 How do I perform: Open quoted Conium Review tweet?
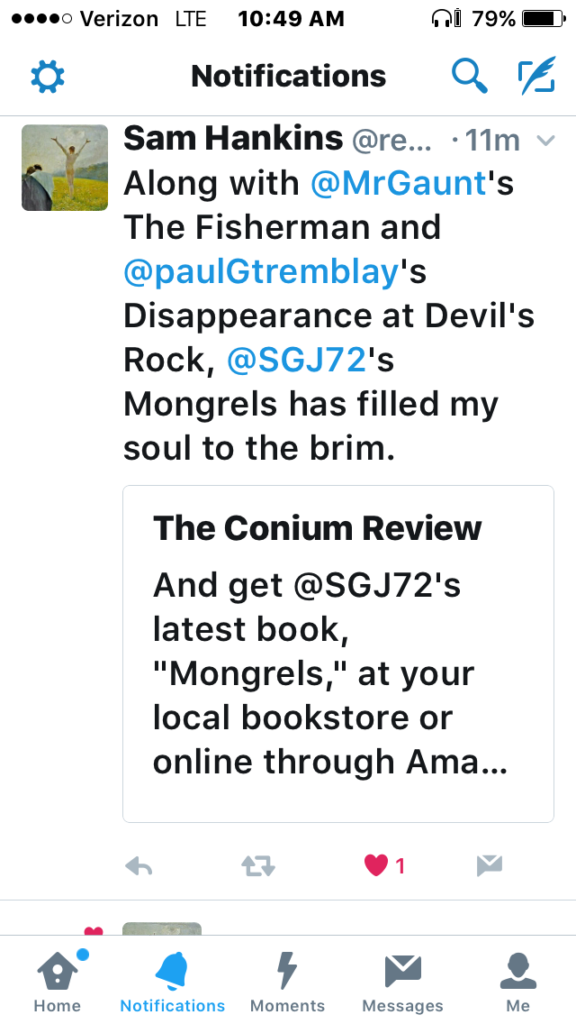pyautogui.click(x=338, y=654)
